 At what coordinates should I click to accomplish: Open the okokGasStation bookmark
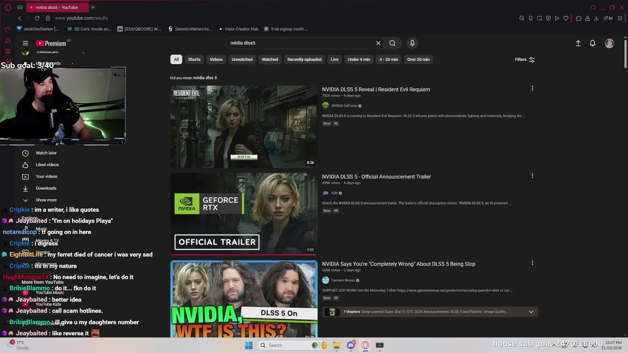click(38, 29)
